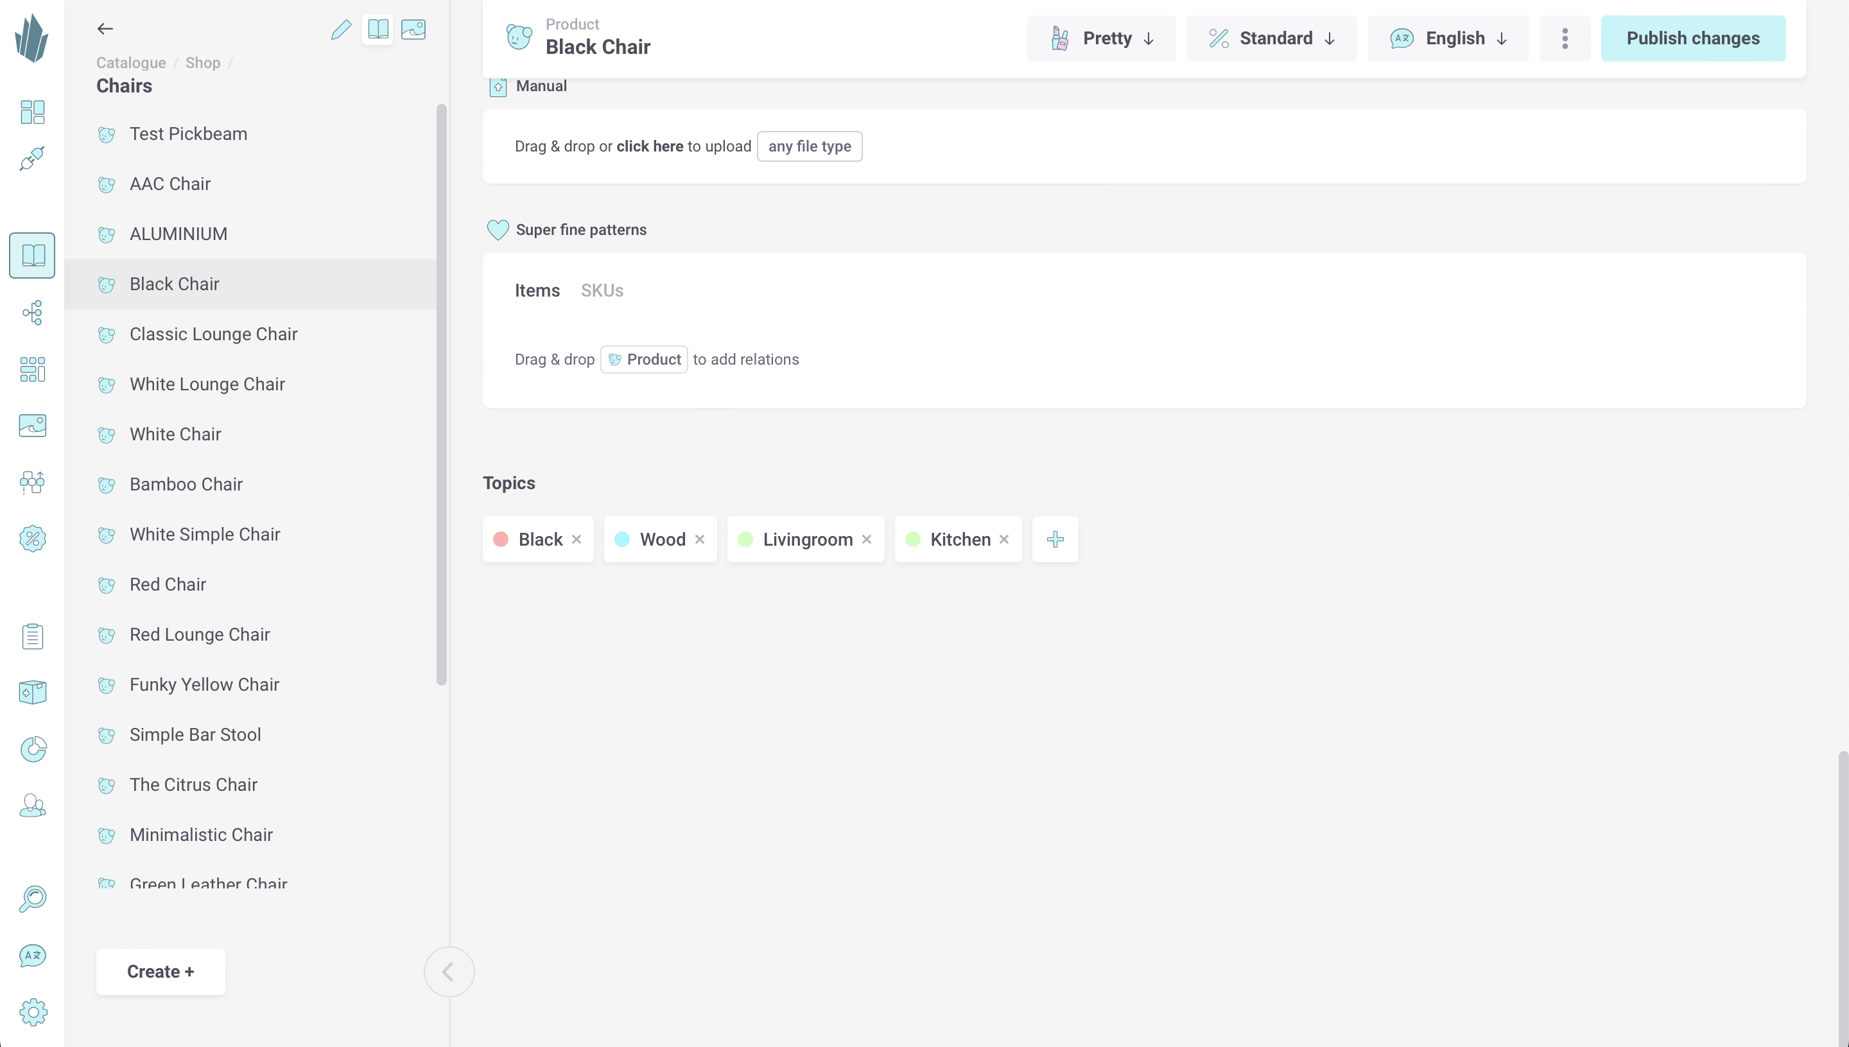Switch to the SKUs tab
Viewport: 1849px width, 1047px height.
click(x=602, y=290)
